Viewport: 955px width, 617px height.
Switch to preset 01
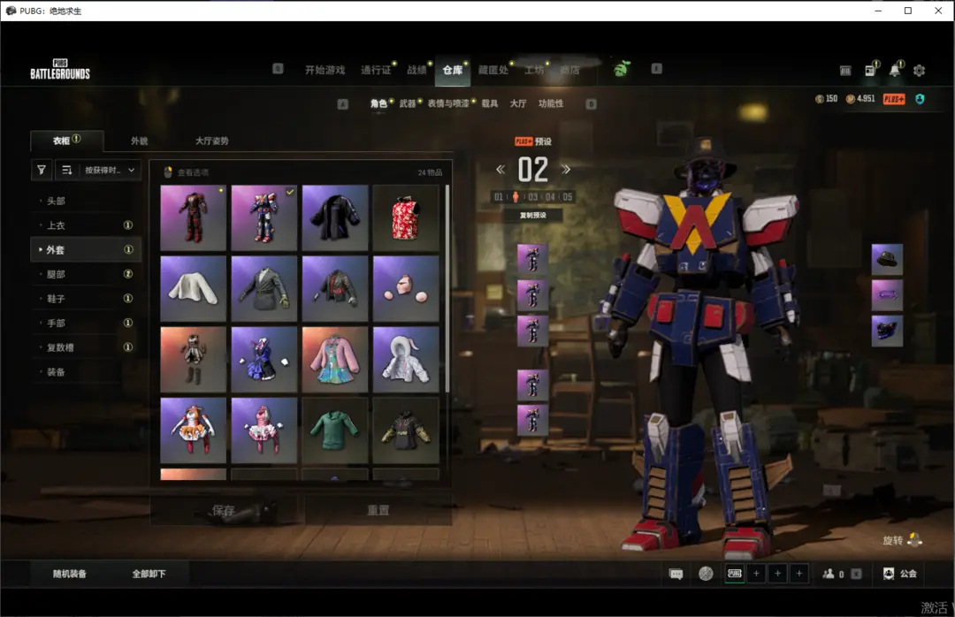tap(499, 197)
